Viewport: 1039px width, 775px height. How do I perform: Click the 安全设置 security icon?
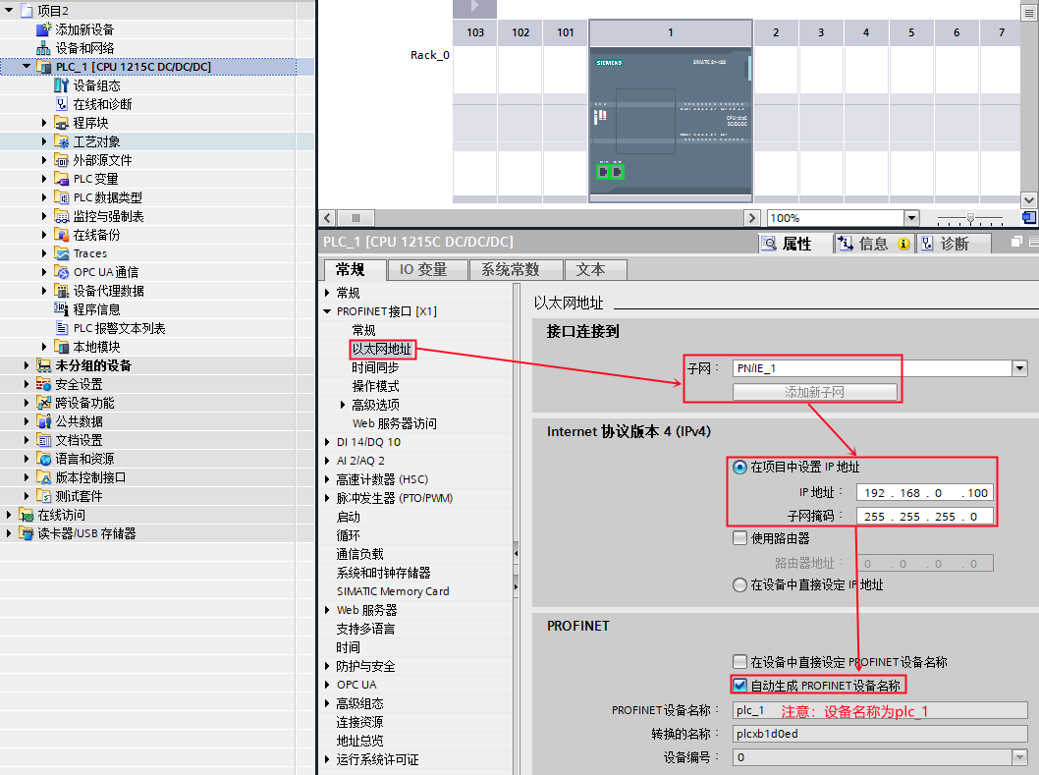point(44,384)
